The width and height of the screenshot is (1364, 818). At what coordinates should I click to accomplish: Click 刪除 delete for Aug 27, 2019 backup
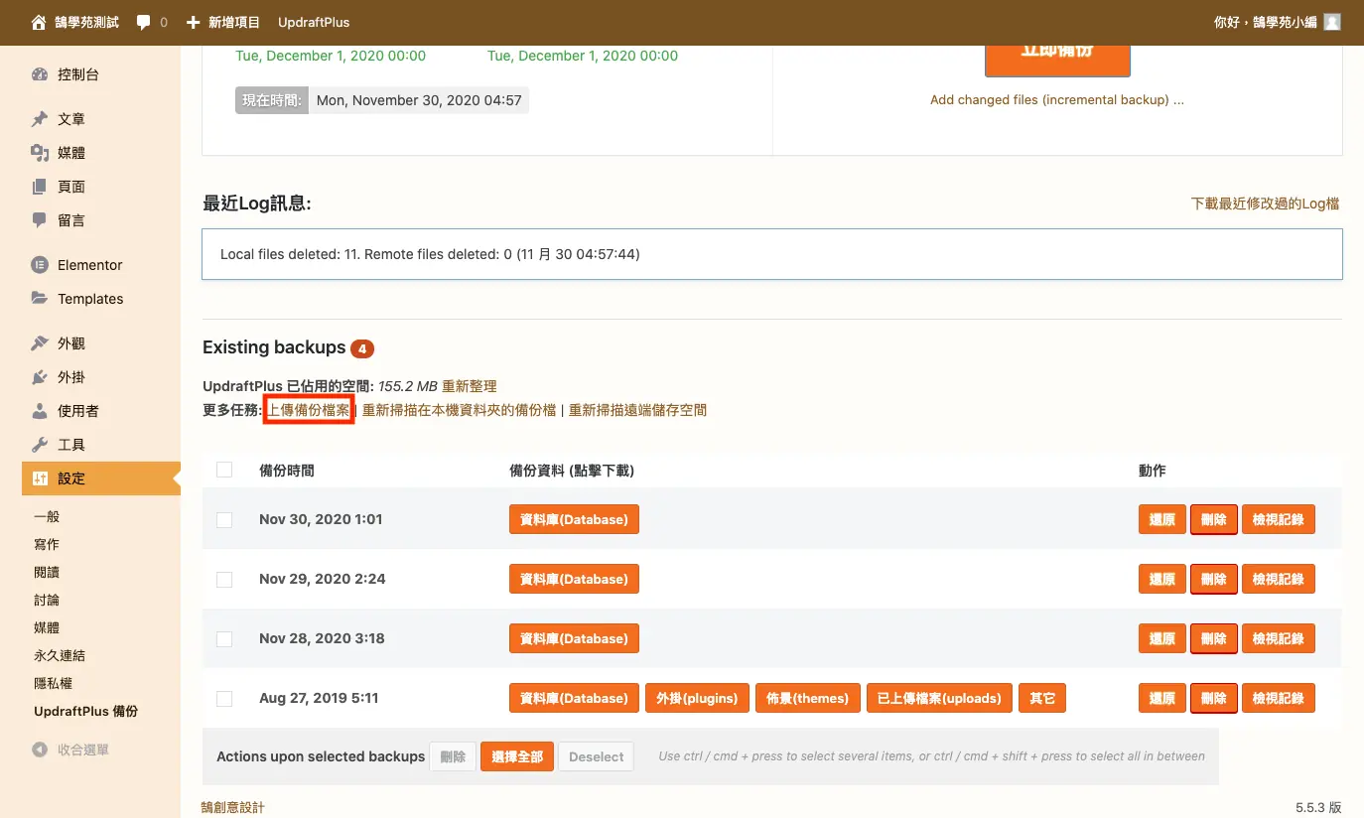(x=1214, y=698)
